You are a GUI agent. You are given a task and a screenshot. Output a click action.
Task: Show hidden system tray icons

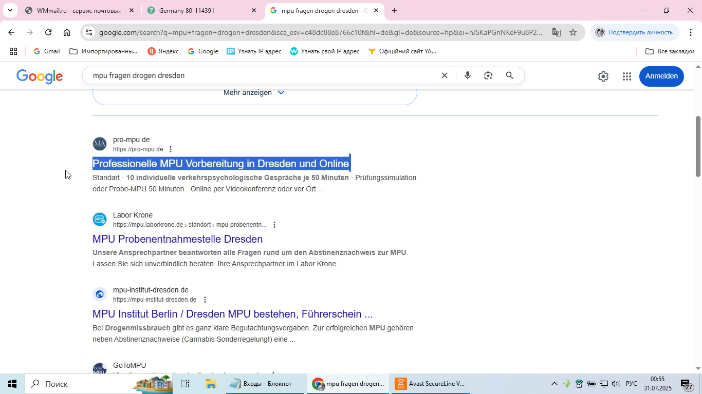pyautogui.click(x=555, y=384)
